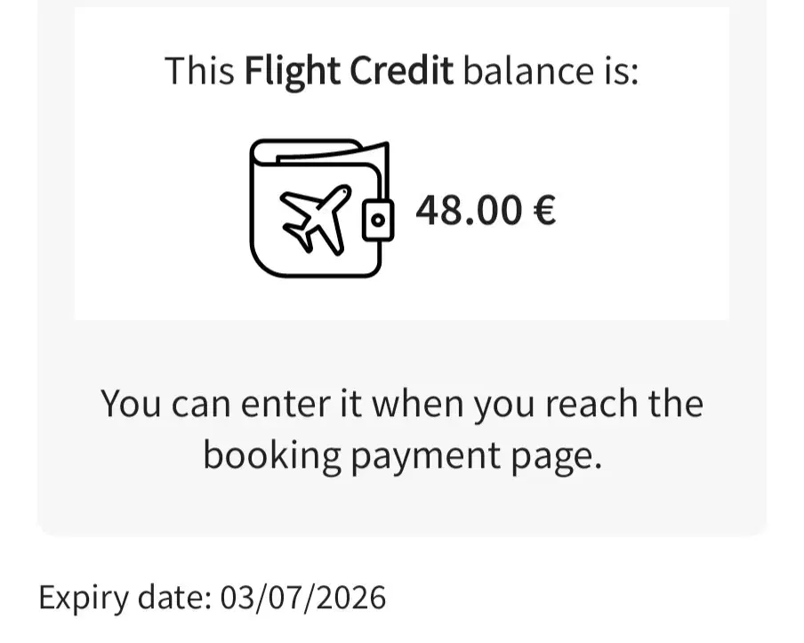This screenshot has width=804, height=643.
Task: Click the word 'payment' in instructions
Action: coord(426,457)
